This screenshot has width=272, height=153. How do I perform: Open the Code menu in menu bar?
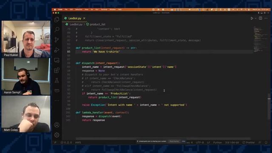tap(60, 9)
